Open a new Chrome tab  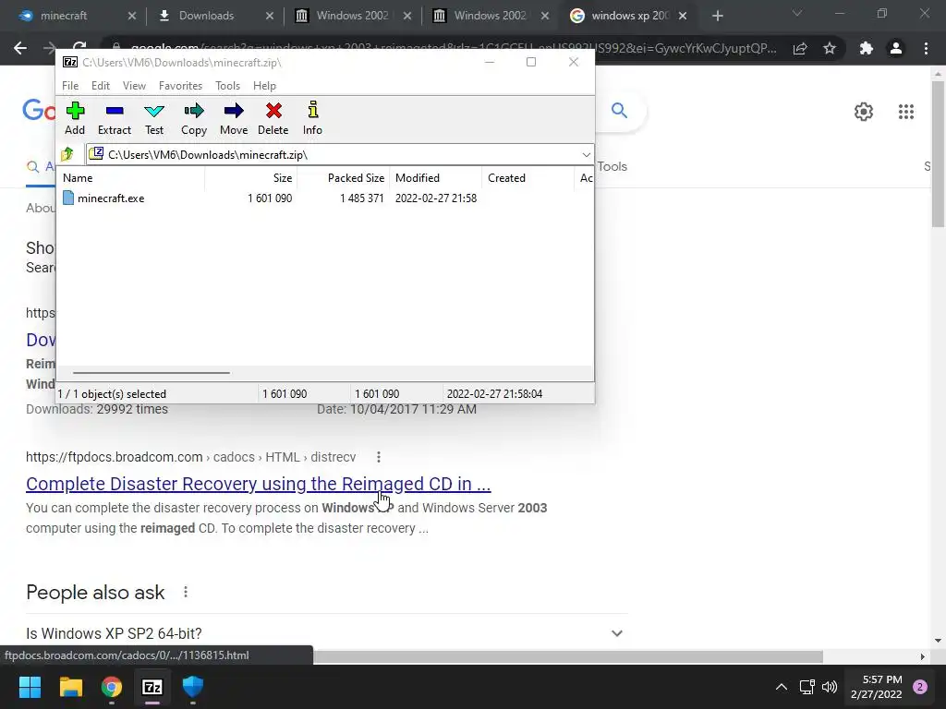717,16
